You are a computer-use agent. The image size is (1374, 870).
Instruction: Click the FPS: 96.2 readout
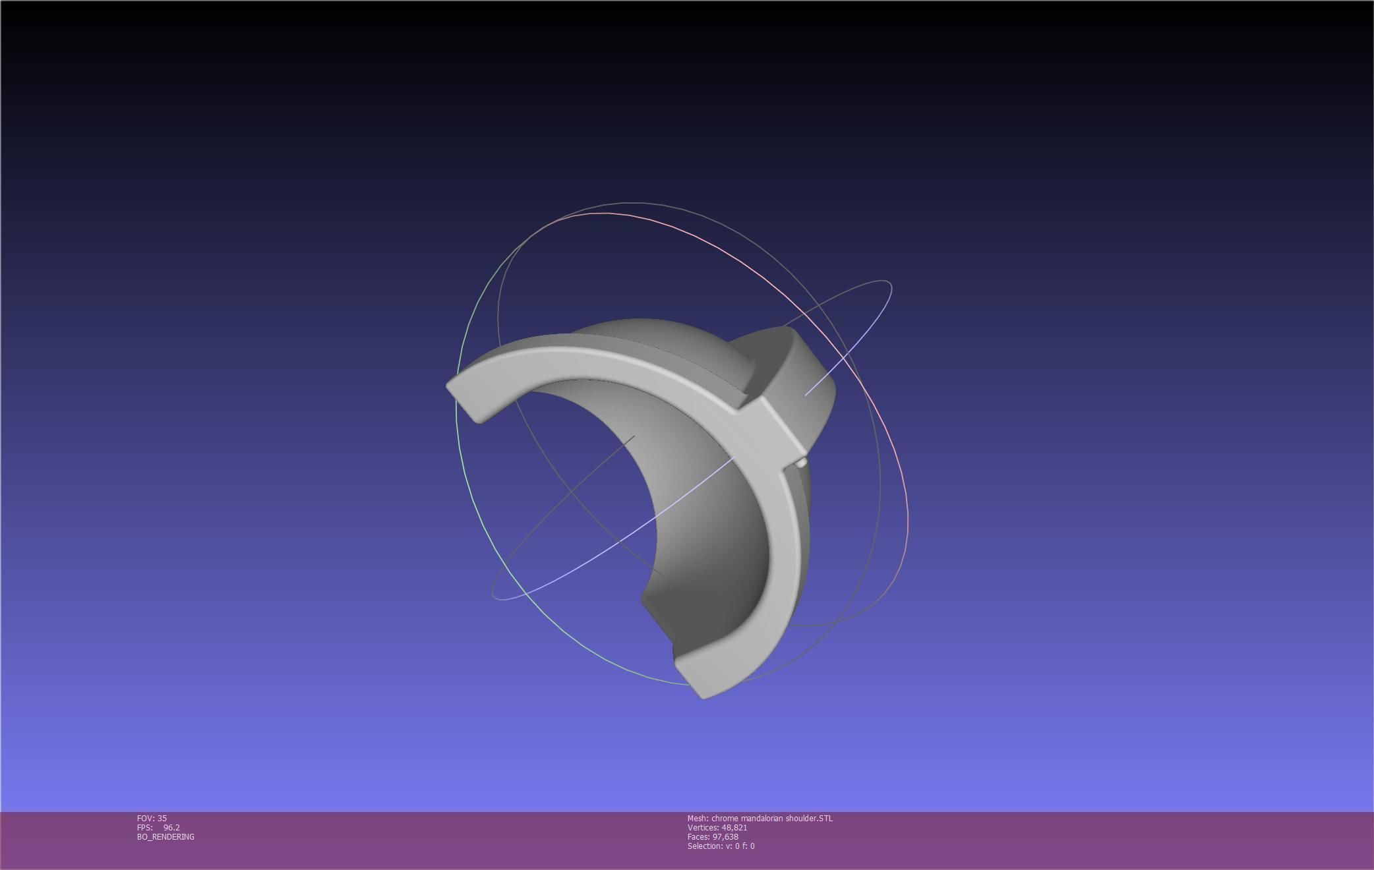158,827
